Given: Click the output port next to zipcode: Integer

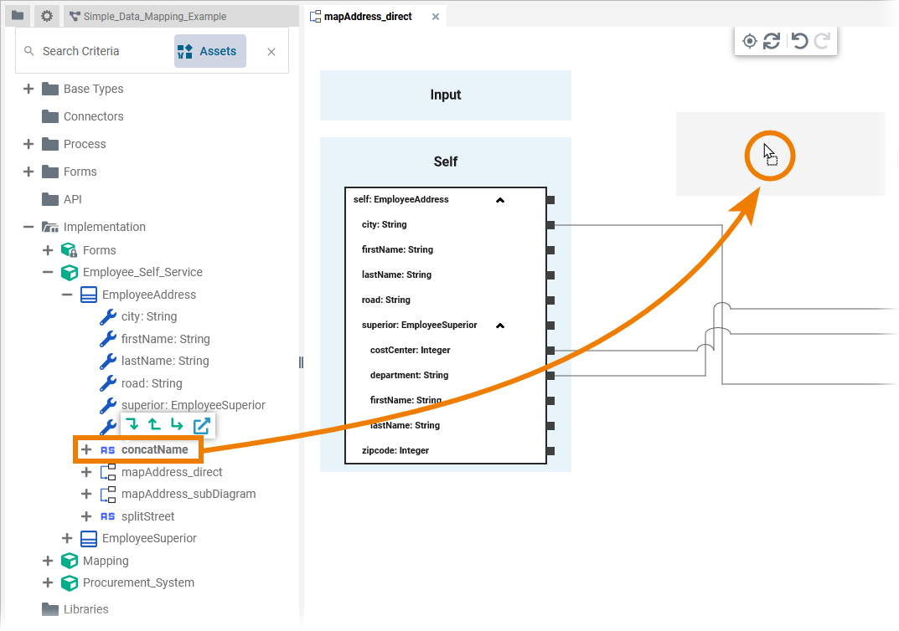Looking at the screenshot, I should (x=550, y=451).
